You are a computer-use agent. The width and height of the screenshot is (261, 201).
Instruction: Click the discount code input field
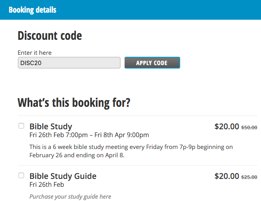69,63
